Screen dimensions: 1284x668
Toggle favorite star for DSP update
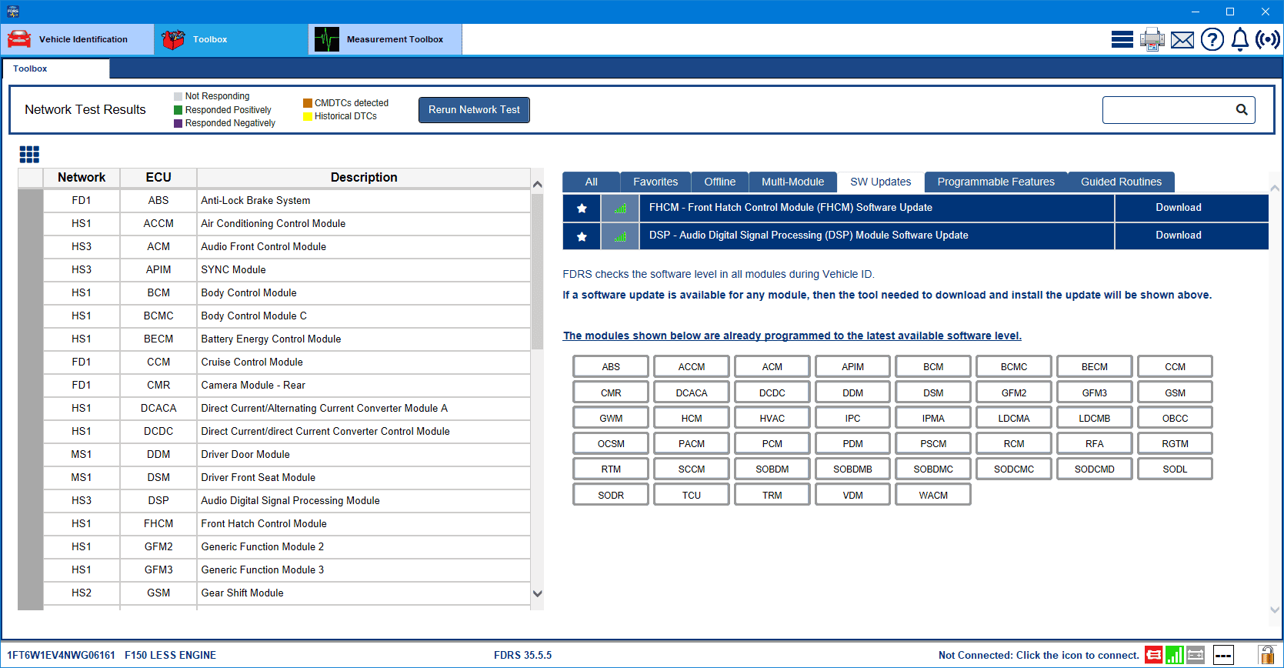tap(582, 236)
